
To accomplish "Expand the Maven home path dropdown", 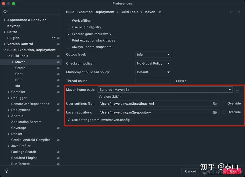I will pos(230,90).
